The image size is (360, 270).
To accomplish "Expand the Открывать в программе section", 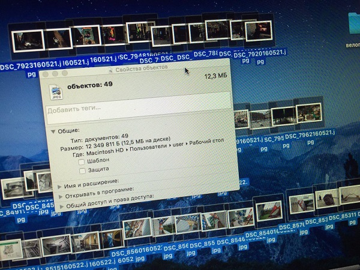I will pos(61,197).
